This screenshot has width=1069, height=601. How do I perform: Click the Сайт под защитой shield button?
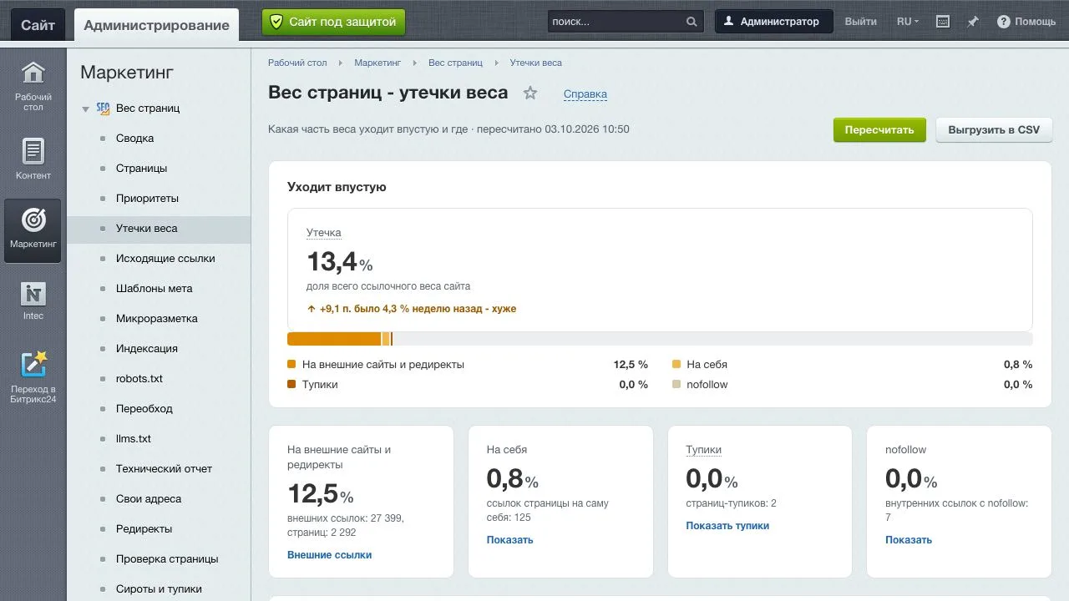(333, 22)
